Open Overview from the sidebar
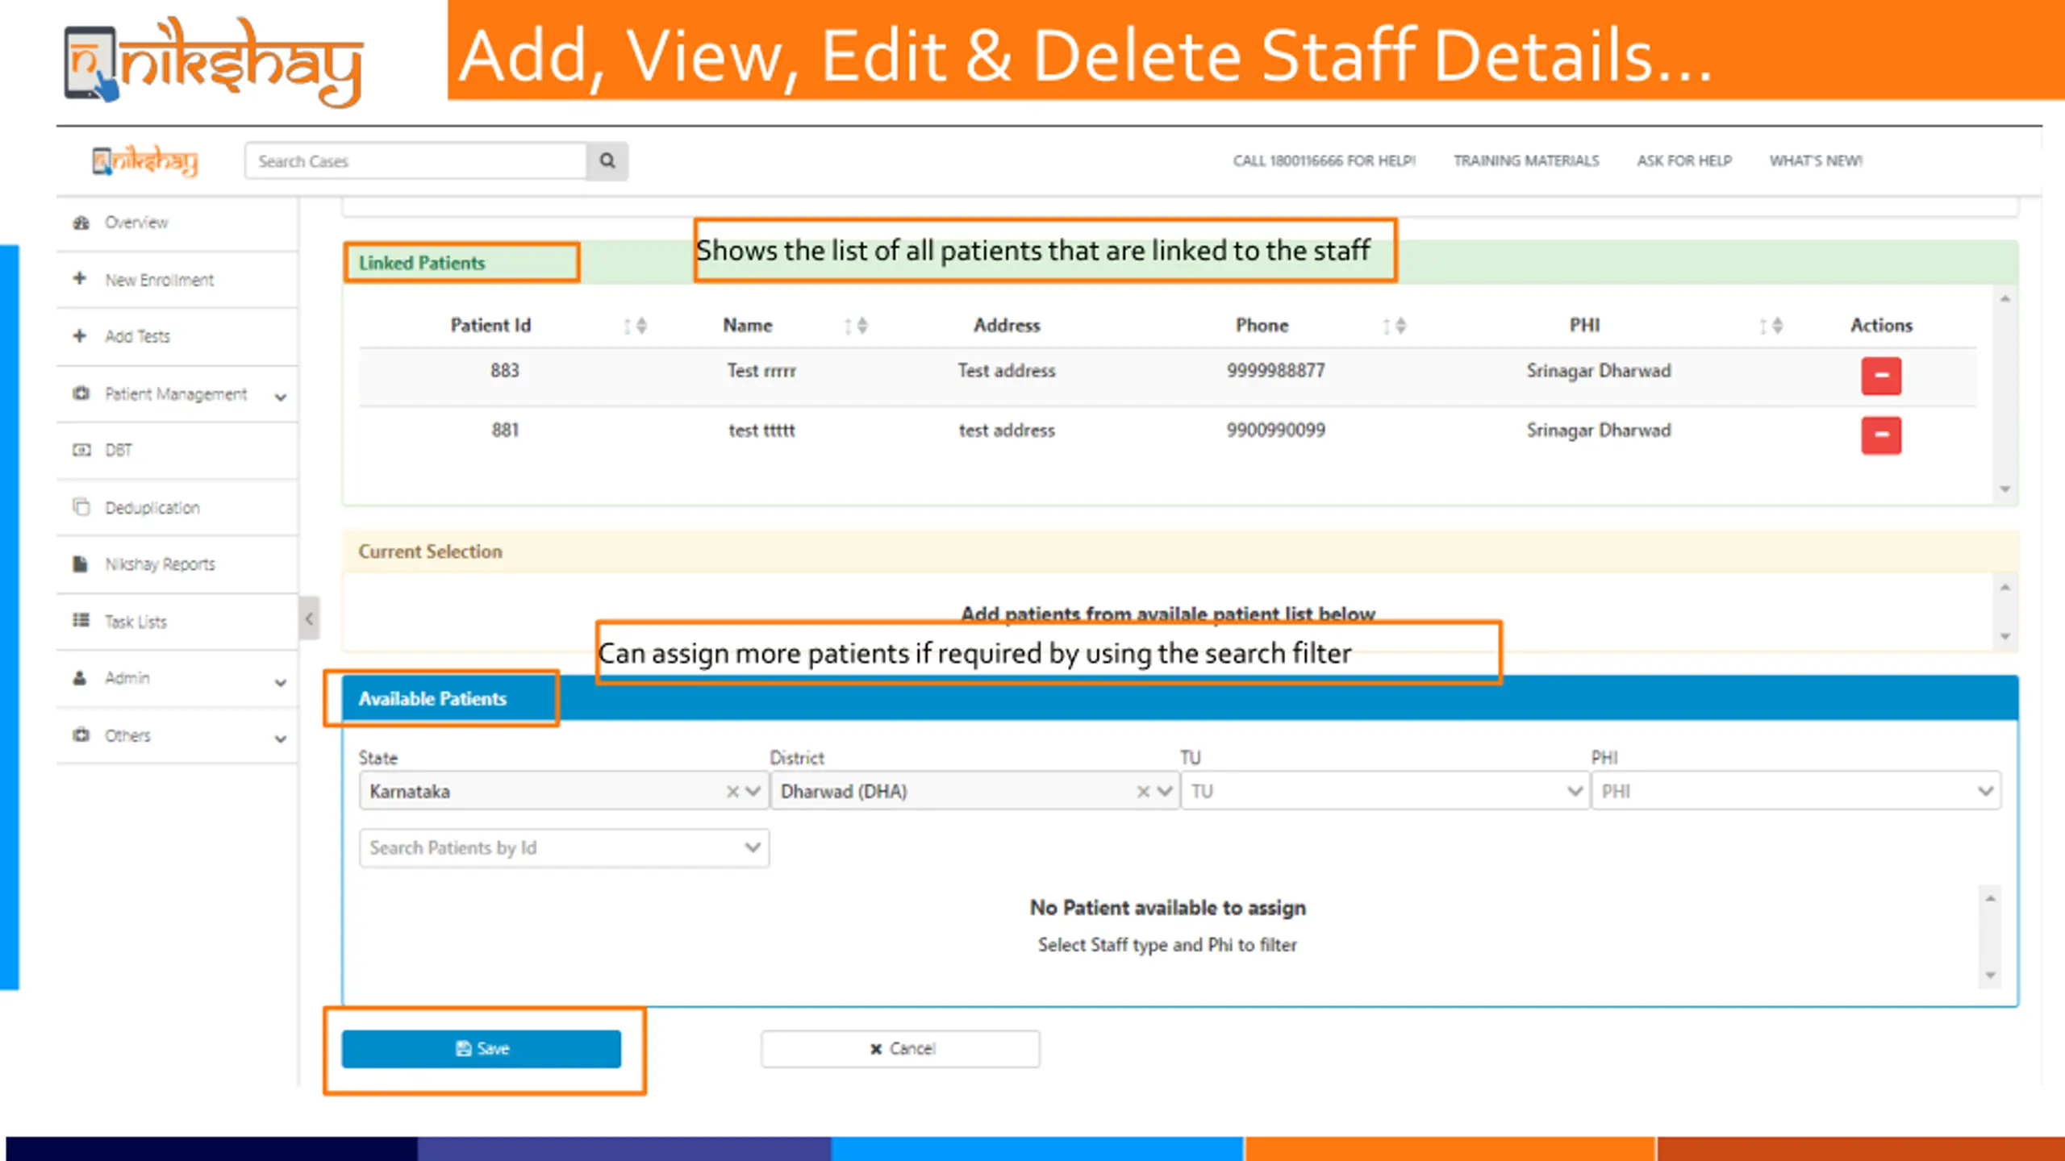 177,223
